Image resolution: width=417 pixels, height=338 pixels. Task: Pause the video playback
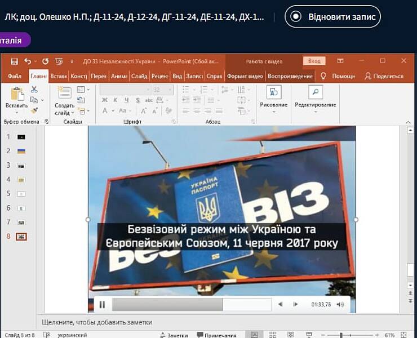[102, 305]
